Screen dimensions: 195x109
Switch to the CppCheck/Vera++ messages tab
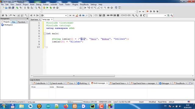(x=144, y=83)
